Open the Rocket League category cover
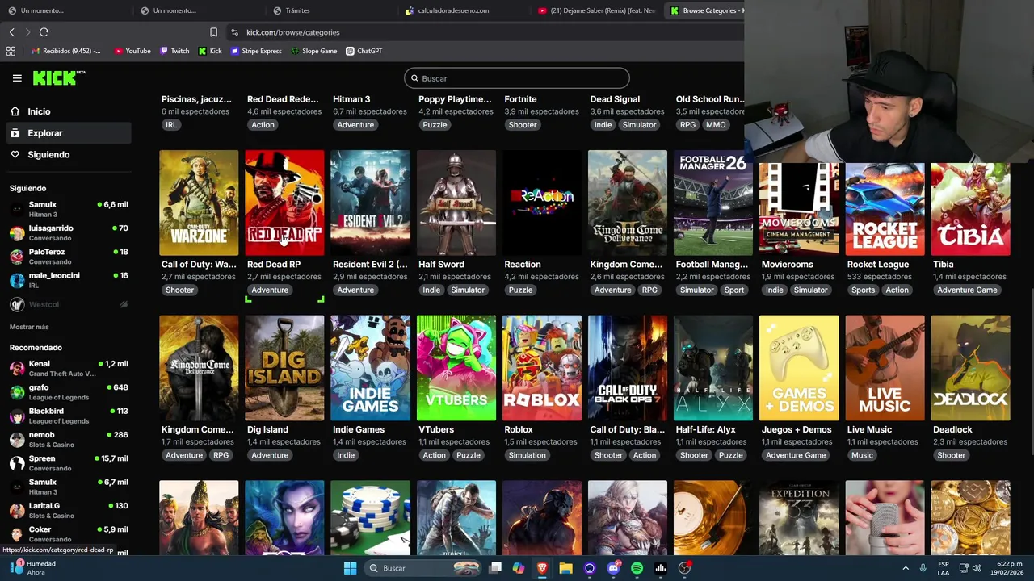 pos(885,209)
